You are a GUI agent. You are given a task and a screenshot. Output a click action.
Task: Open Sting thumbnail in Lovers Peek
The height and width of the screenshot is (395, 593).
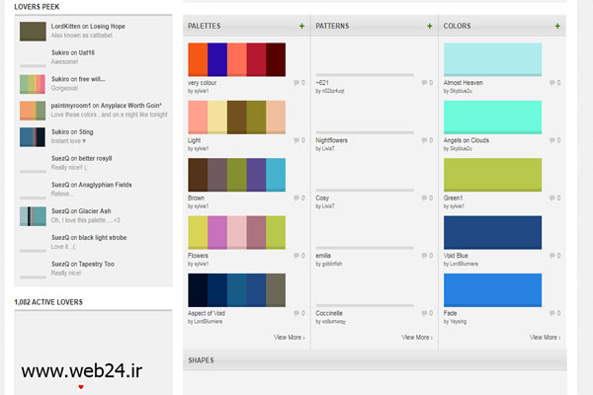pos(33,137)
